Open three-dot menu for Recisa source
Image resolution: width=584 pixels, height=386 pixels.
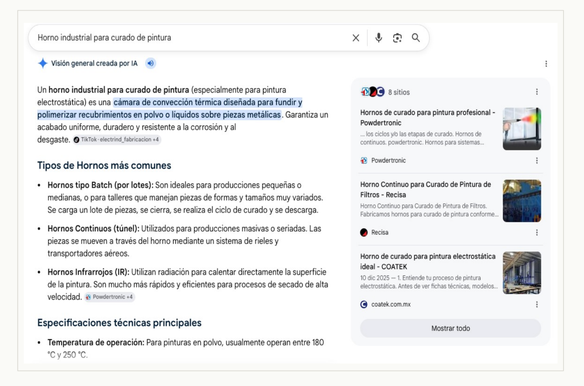(x=537, y=232)
